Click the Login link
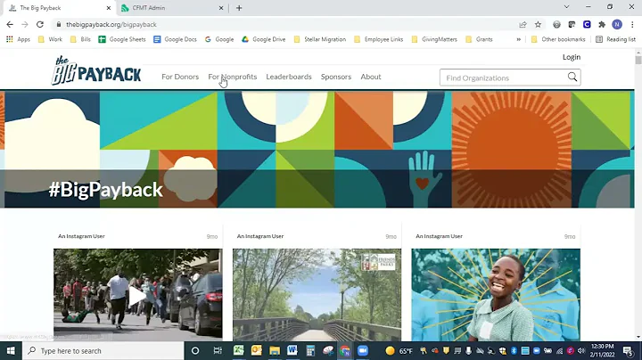 (x=572, y=57)
